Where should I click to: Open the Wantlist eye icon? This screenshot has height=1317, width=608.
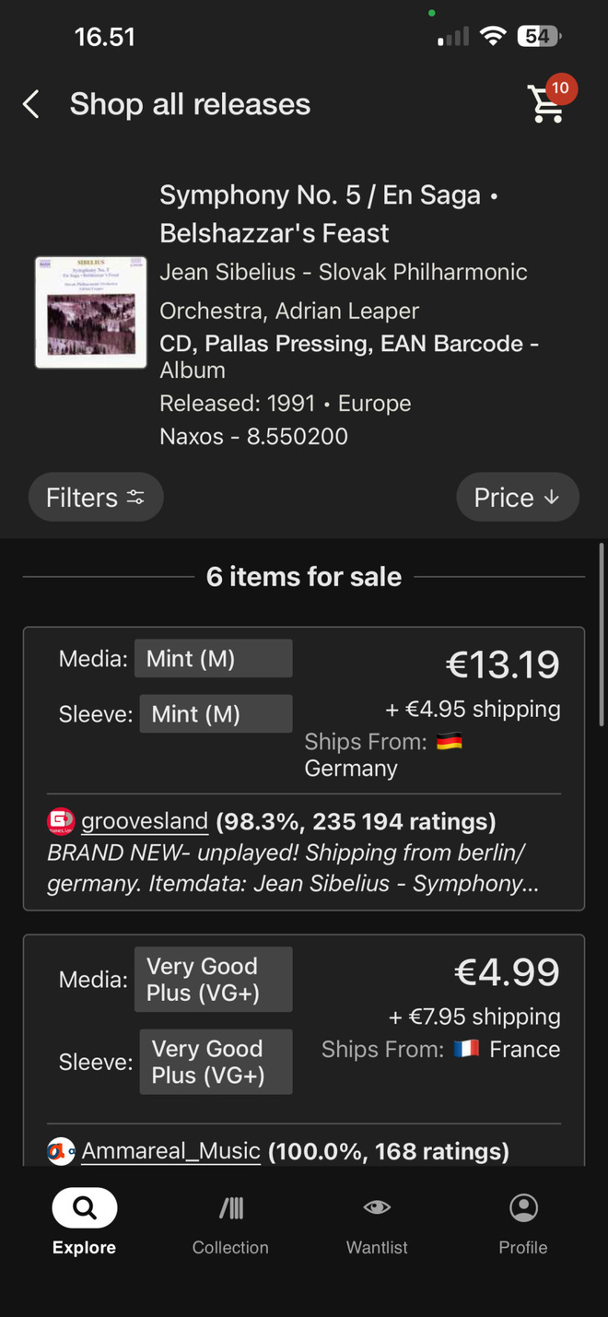click(377, 1207)
